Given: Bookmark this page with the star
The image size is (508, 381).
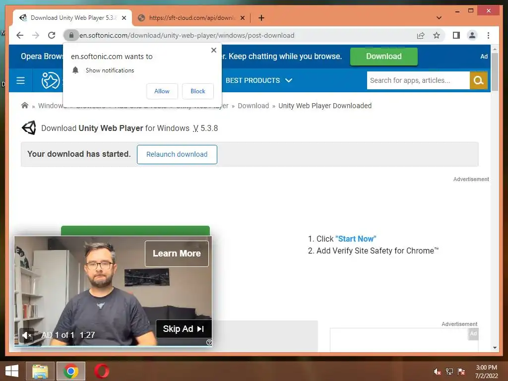Looking at the screenshot, I should coord(437,35).
